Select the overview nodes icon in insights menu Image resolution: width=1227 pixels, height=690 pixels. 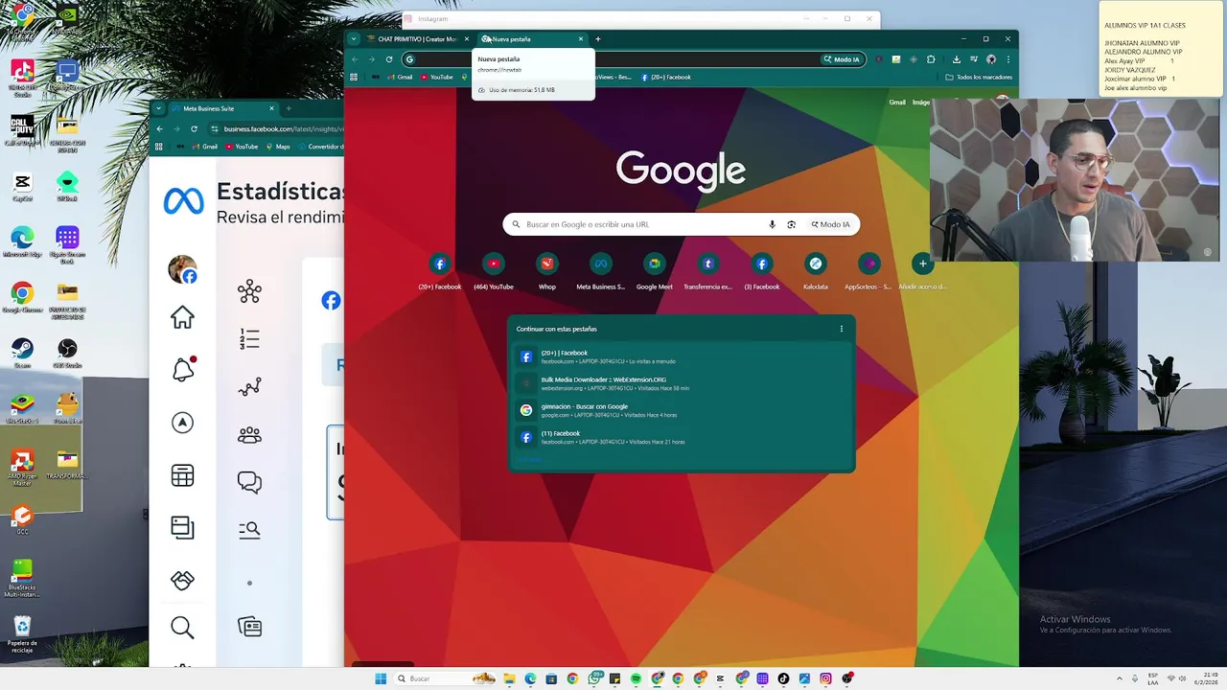[x=249, y=291]
